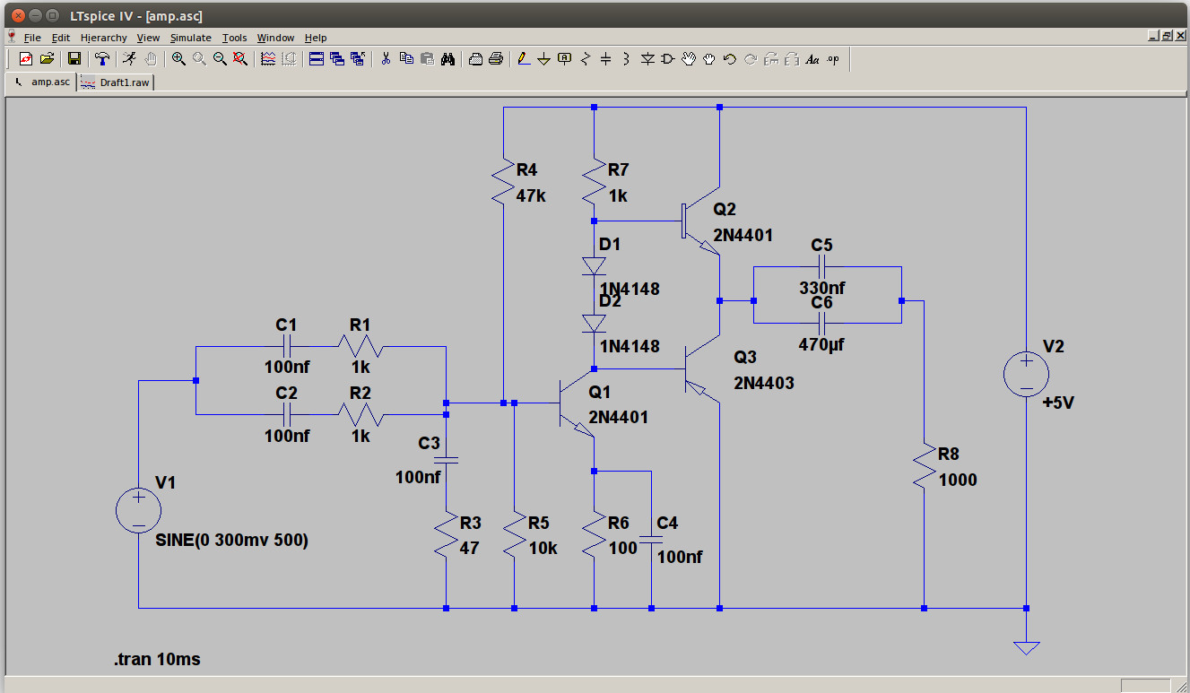
Task: Pick the Resistor component tool
Action: pyautogui.click(x=586, y=59)
